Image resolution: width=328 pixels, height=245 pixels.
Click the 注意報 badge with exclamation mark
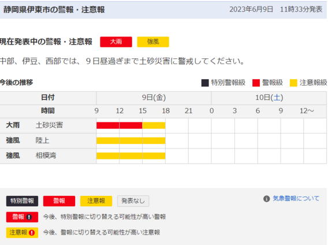22,233
